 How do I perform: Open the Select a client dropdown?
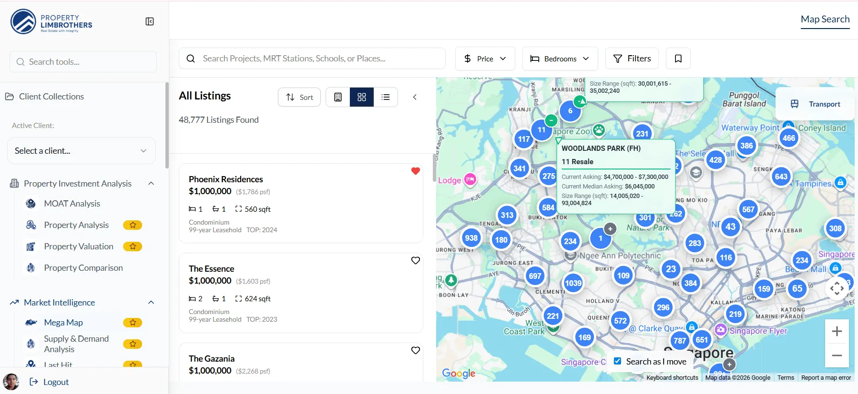pos(81,151)
